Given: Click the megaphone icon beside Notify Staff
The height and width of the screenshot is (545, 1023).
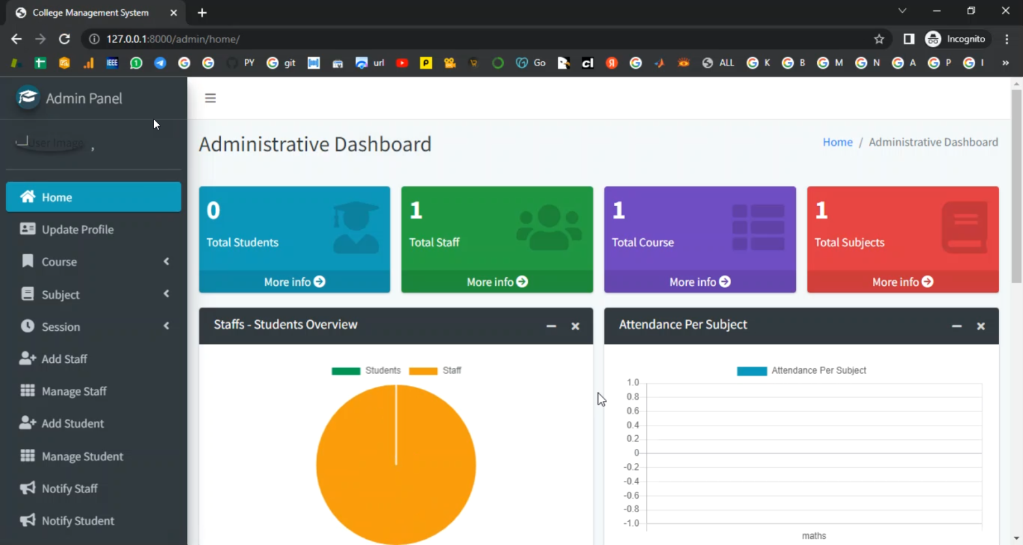Looking at the screenshot, I should pyautogui.click(x=27, y=488).
